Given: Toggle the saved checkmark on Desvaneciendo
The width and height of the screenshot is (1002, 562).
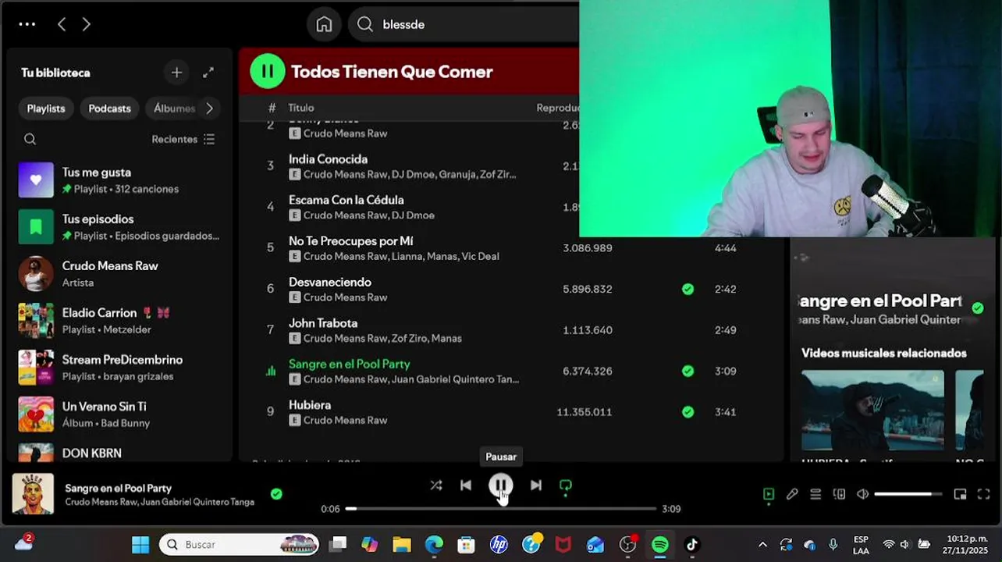Looking at the screenshot, I should [688, 289].
